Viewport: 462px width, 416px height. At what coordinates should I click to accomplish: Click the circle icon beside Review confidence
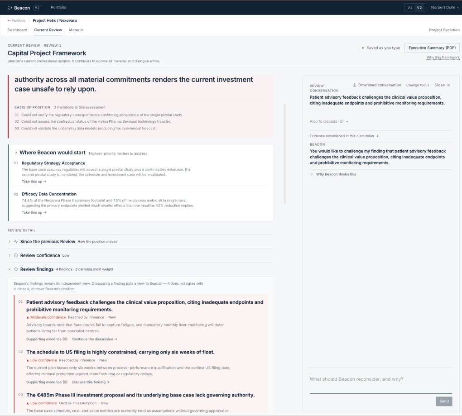point(16,255)
